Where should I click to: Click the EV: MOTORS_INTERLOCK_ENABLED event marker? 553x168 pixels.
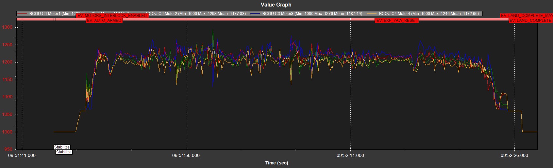point(112,16)
